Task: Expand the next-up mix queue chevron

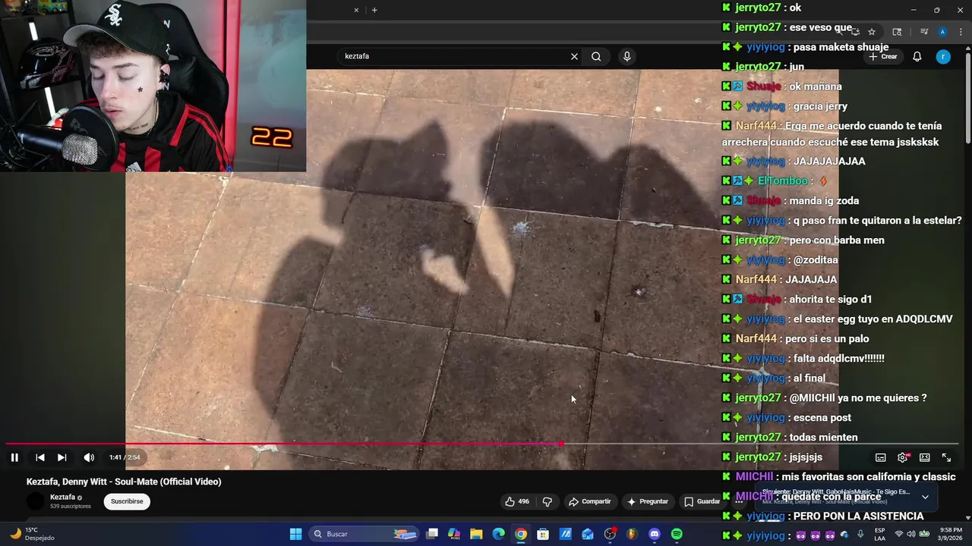Action: tap(925, 497)
